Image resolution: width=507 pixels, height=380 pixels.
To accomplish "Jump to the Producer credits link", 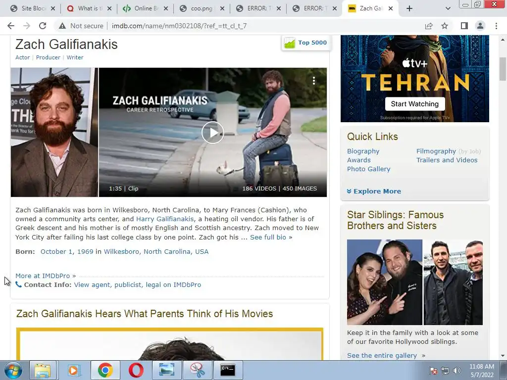I will (48, 57).
